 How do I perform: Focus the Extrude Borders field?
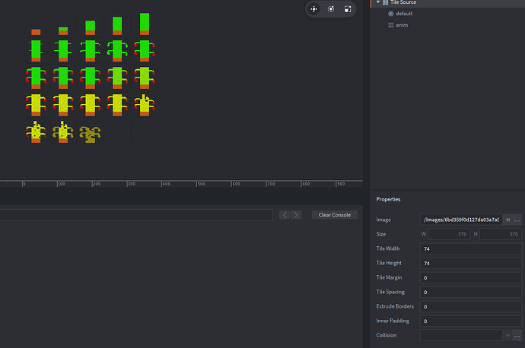(x=470, y=306)
